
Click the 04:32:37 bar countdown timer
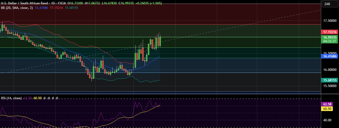[x=330, y=41]
